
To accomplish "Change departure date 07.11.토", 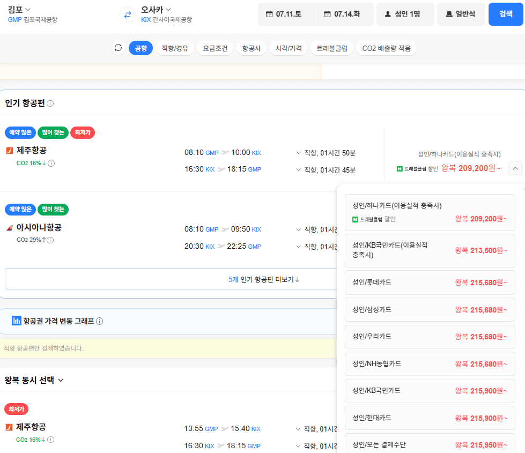I will point(286,14).
